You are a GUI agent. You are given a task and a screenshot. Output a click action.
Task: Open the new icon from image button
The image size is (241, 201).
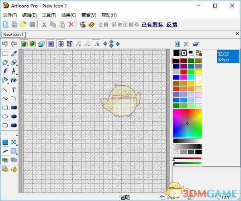coord(14,25)
